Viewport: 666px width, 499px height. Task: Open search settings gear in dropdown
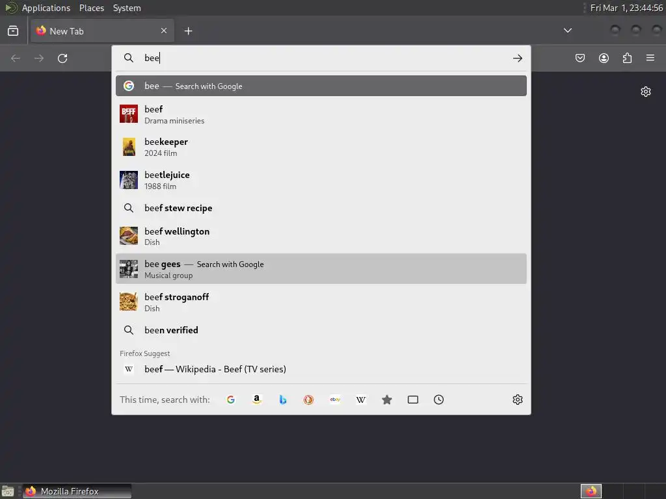click(517, 400)
